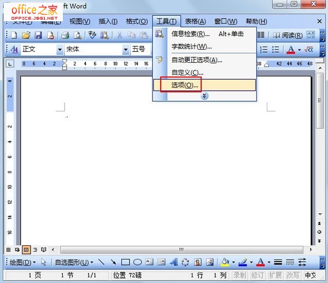The image size is (328, 283).
Task: Toggle 录制 macro recording in status bar
Action: [240, 275]
